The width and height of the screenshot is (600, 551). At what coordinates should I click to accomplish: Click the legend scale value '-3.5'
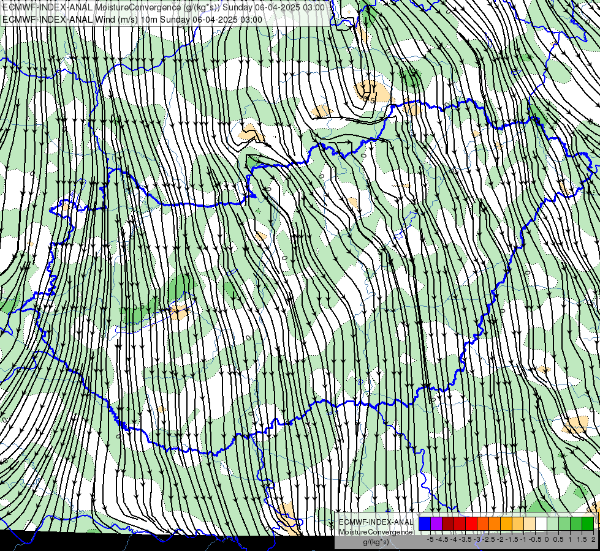point(465,539)
